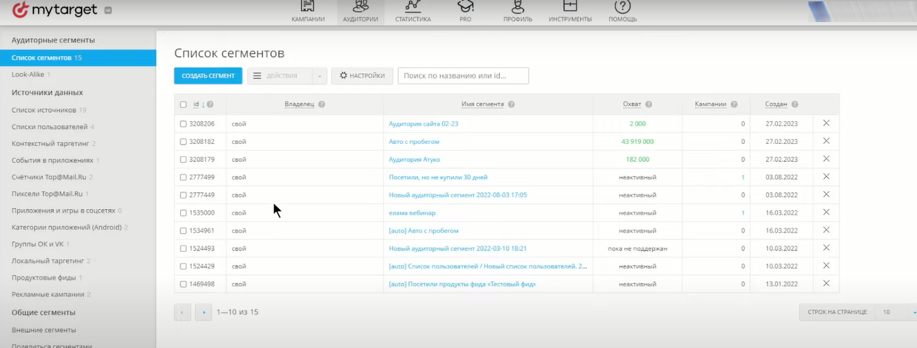The image size is (917, 348).
Task: Click help icon next to Охват column
Action: 648,104
